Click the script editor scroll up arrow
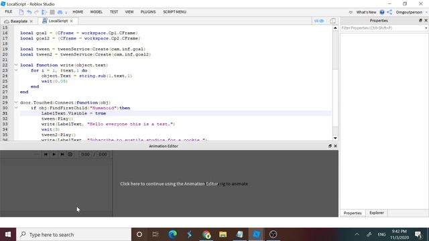Image resolution: width=429 pixels, height=241 pixels. click(x=335, y=28)
